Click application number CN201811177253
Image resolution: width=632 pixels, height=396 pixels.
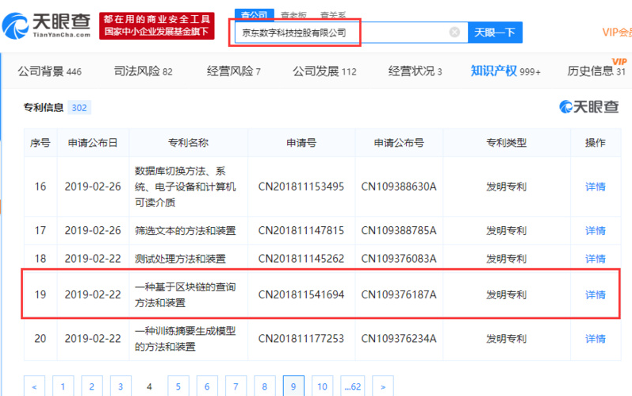[301, 339]
